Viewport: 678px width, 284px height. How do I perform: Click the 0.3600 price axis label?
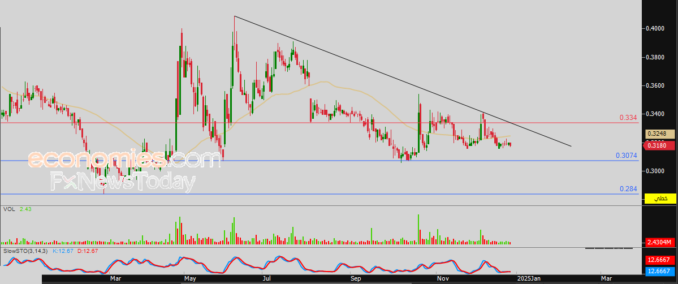(655, 86)
